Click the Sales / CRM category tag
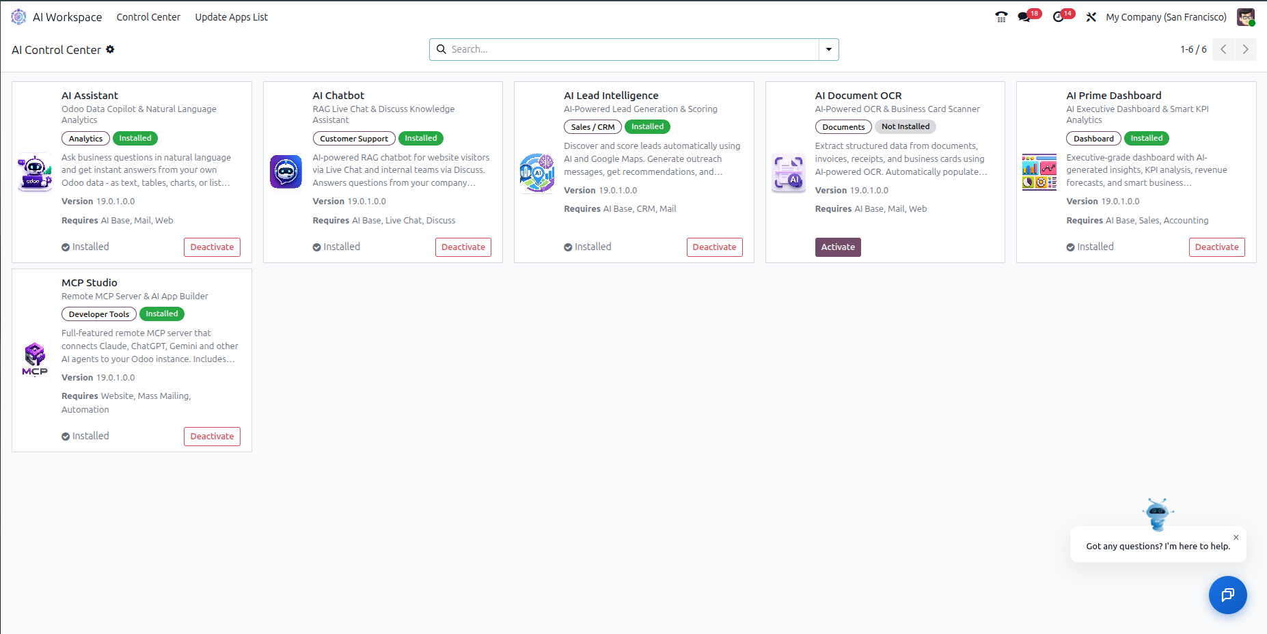This screenshot has height=634, width=1267. point(592,127)
